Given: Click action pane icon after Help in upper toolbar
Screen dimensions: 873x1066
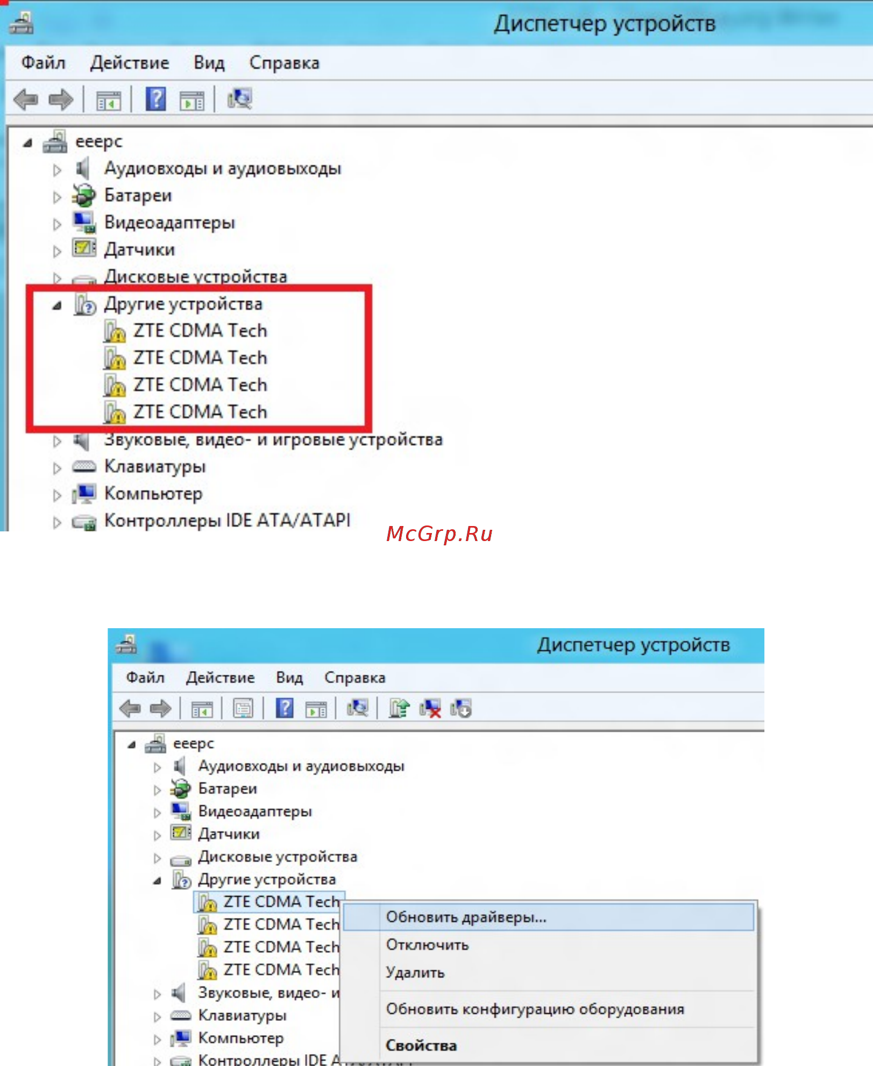Looking at the screenshot, I should click(192, 101).
